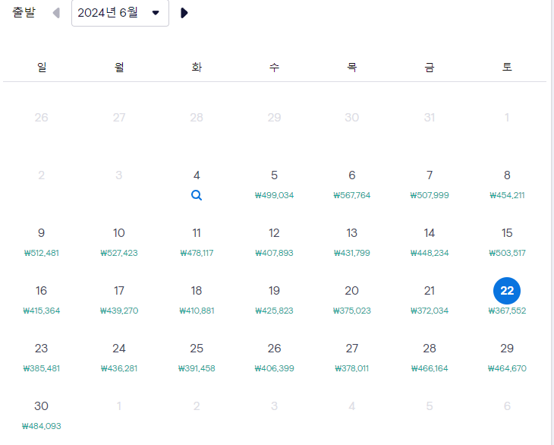Select June 24 at ₩436,281
The image size is (554, 445).
[119, 358]
